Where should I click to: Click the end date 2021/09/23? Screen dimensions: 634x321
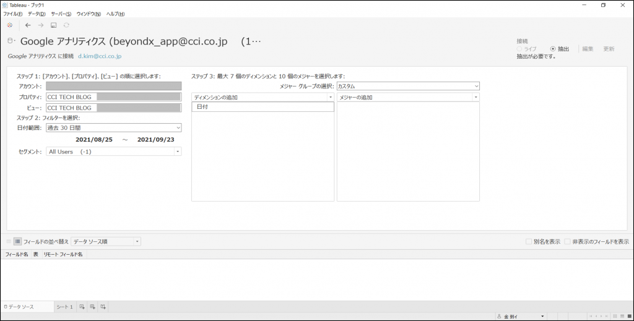point(155,140)
